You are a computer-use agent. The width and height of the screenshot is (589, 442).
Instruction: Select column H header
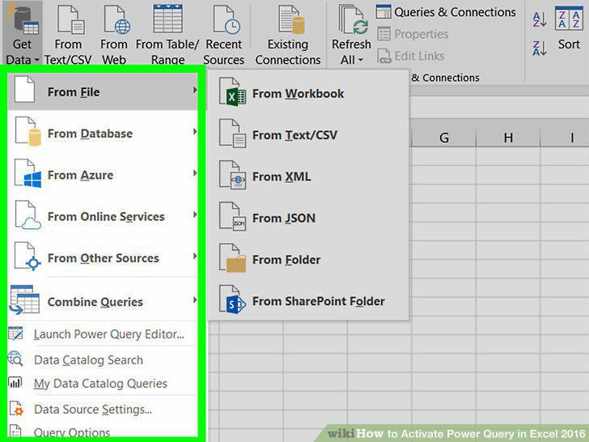pos(508,138)
